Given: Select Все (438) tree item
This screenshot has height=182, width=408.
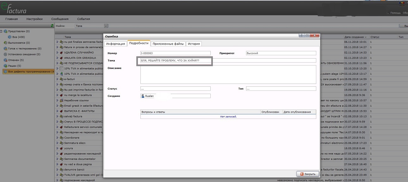Looking at the screenshot, I should click(x=19, y=37).
